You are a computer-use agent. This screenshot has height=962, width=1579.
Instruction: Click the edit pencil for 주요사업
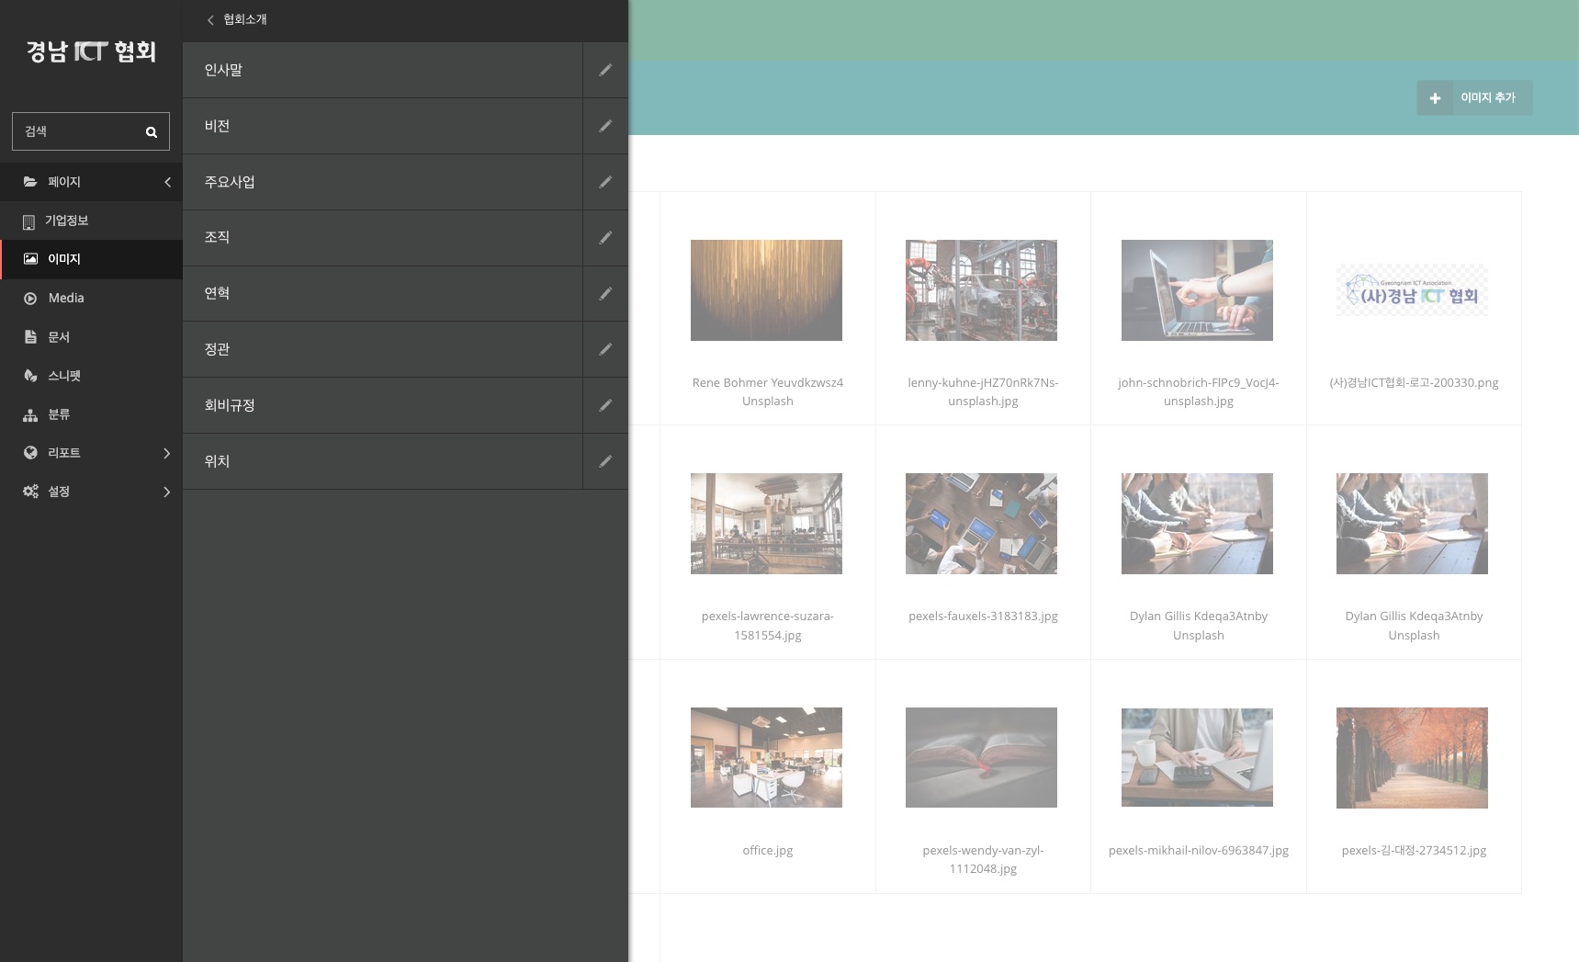605,182
